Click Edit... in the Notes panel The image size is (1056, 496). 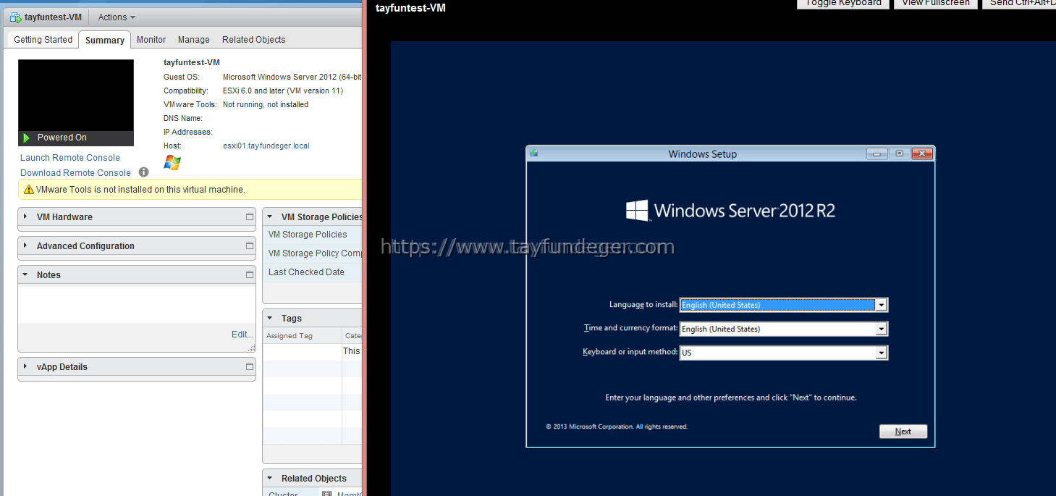coord(242,335)
